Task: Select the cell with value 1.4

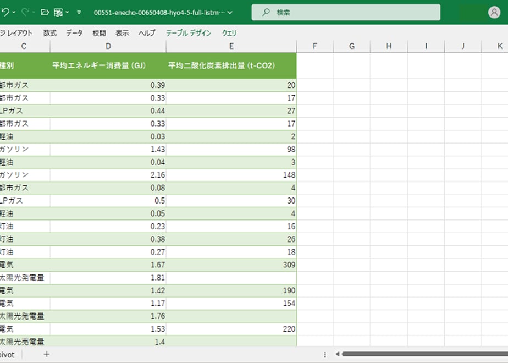Action: click(x=108, y=342)
